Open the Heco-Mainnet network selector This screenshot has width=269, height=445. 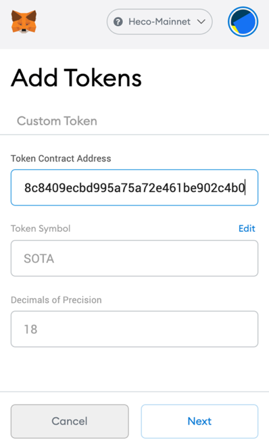(159, 21)
